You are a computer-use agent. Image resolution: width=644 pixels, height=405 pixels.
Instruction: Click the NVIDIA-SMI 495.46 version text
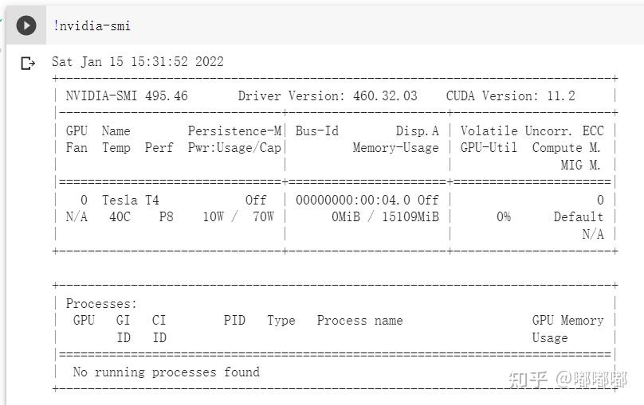point(127,96)
